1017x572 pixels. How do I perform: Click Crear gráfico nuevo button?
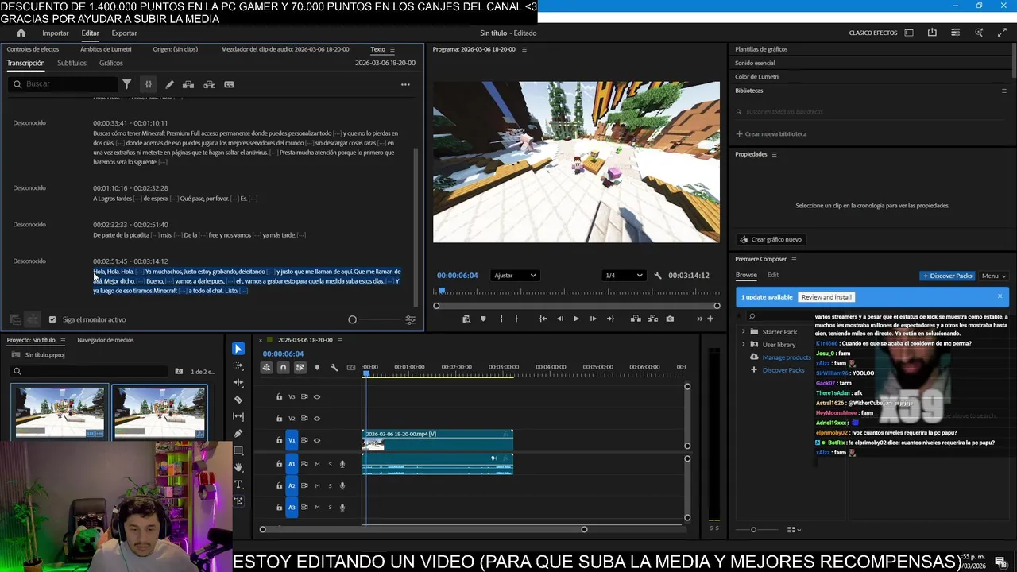coord(770,239)
